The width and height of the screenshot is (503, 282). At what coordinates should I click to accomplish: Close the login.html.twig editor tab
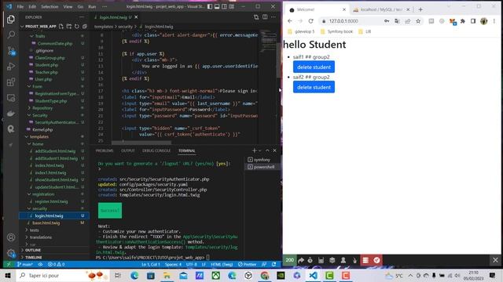[x=136, y=17]
